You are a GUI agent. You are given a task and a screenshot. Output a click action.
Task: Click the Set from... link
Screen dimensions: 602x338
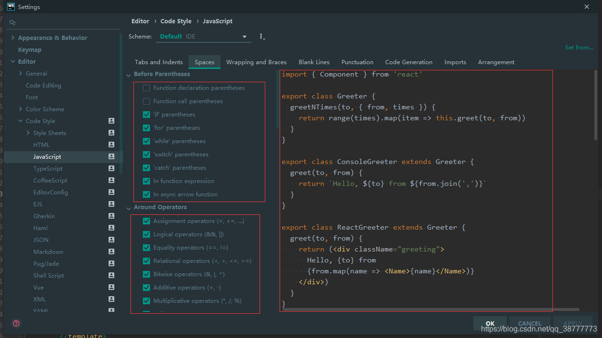pos(579,47)
